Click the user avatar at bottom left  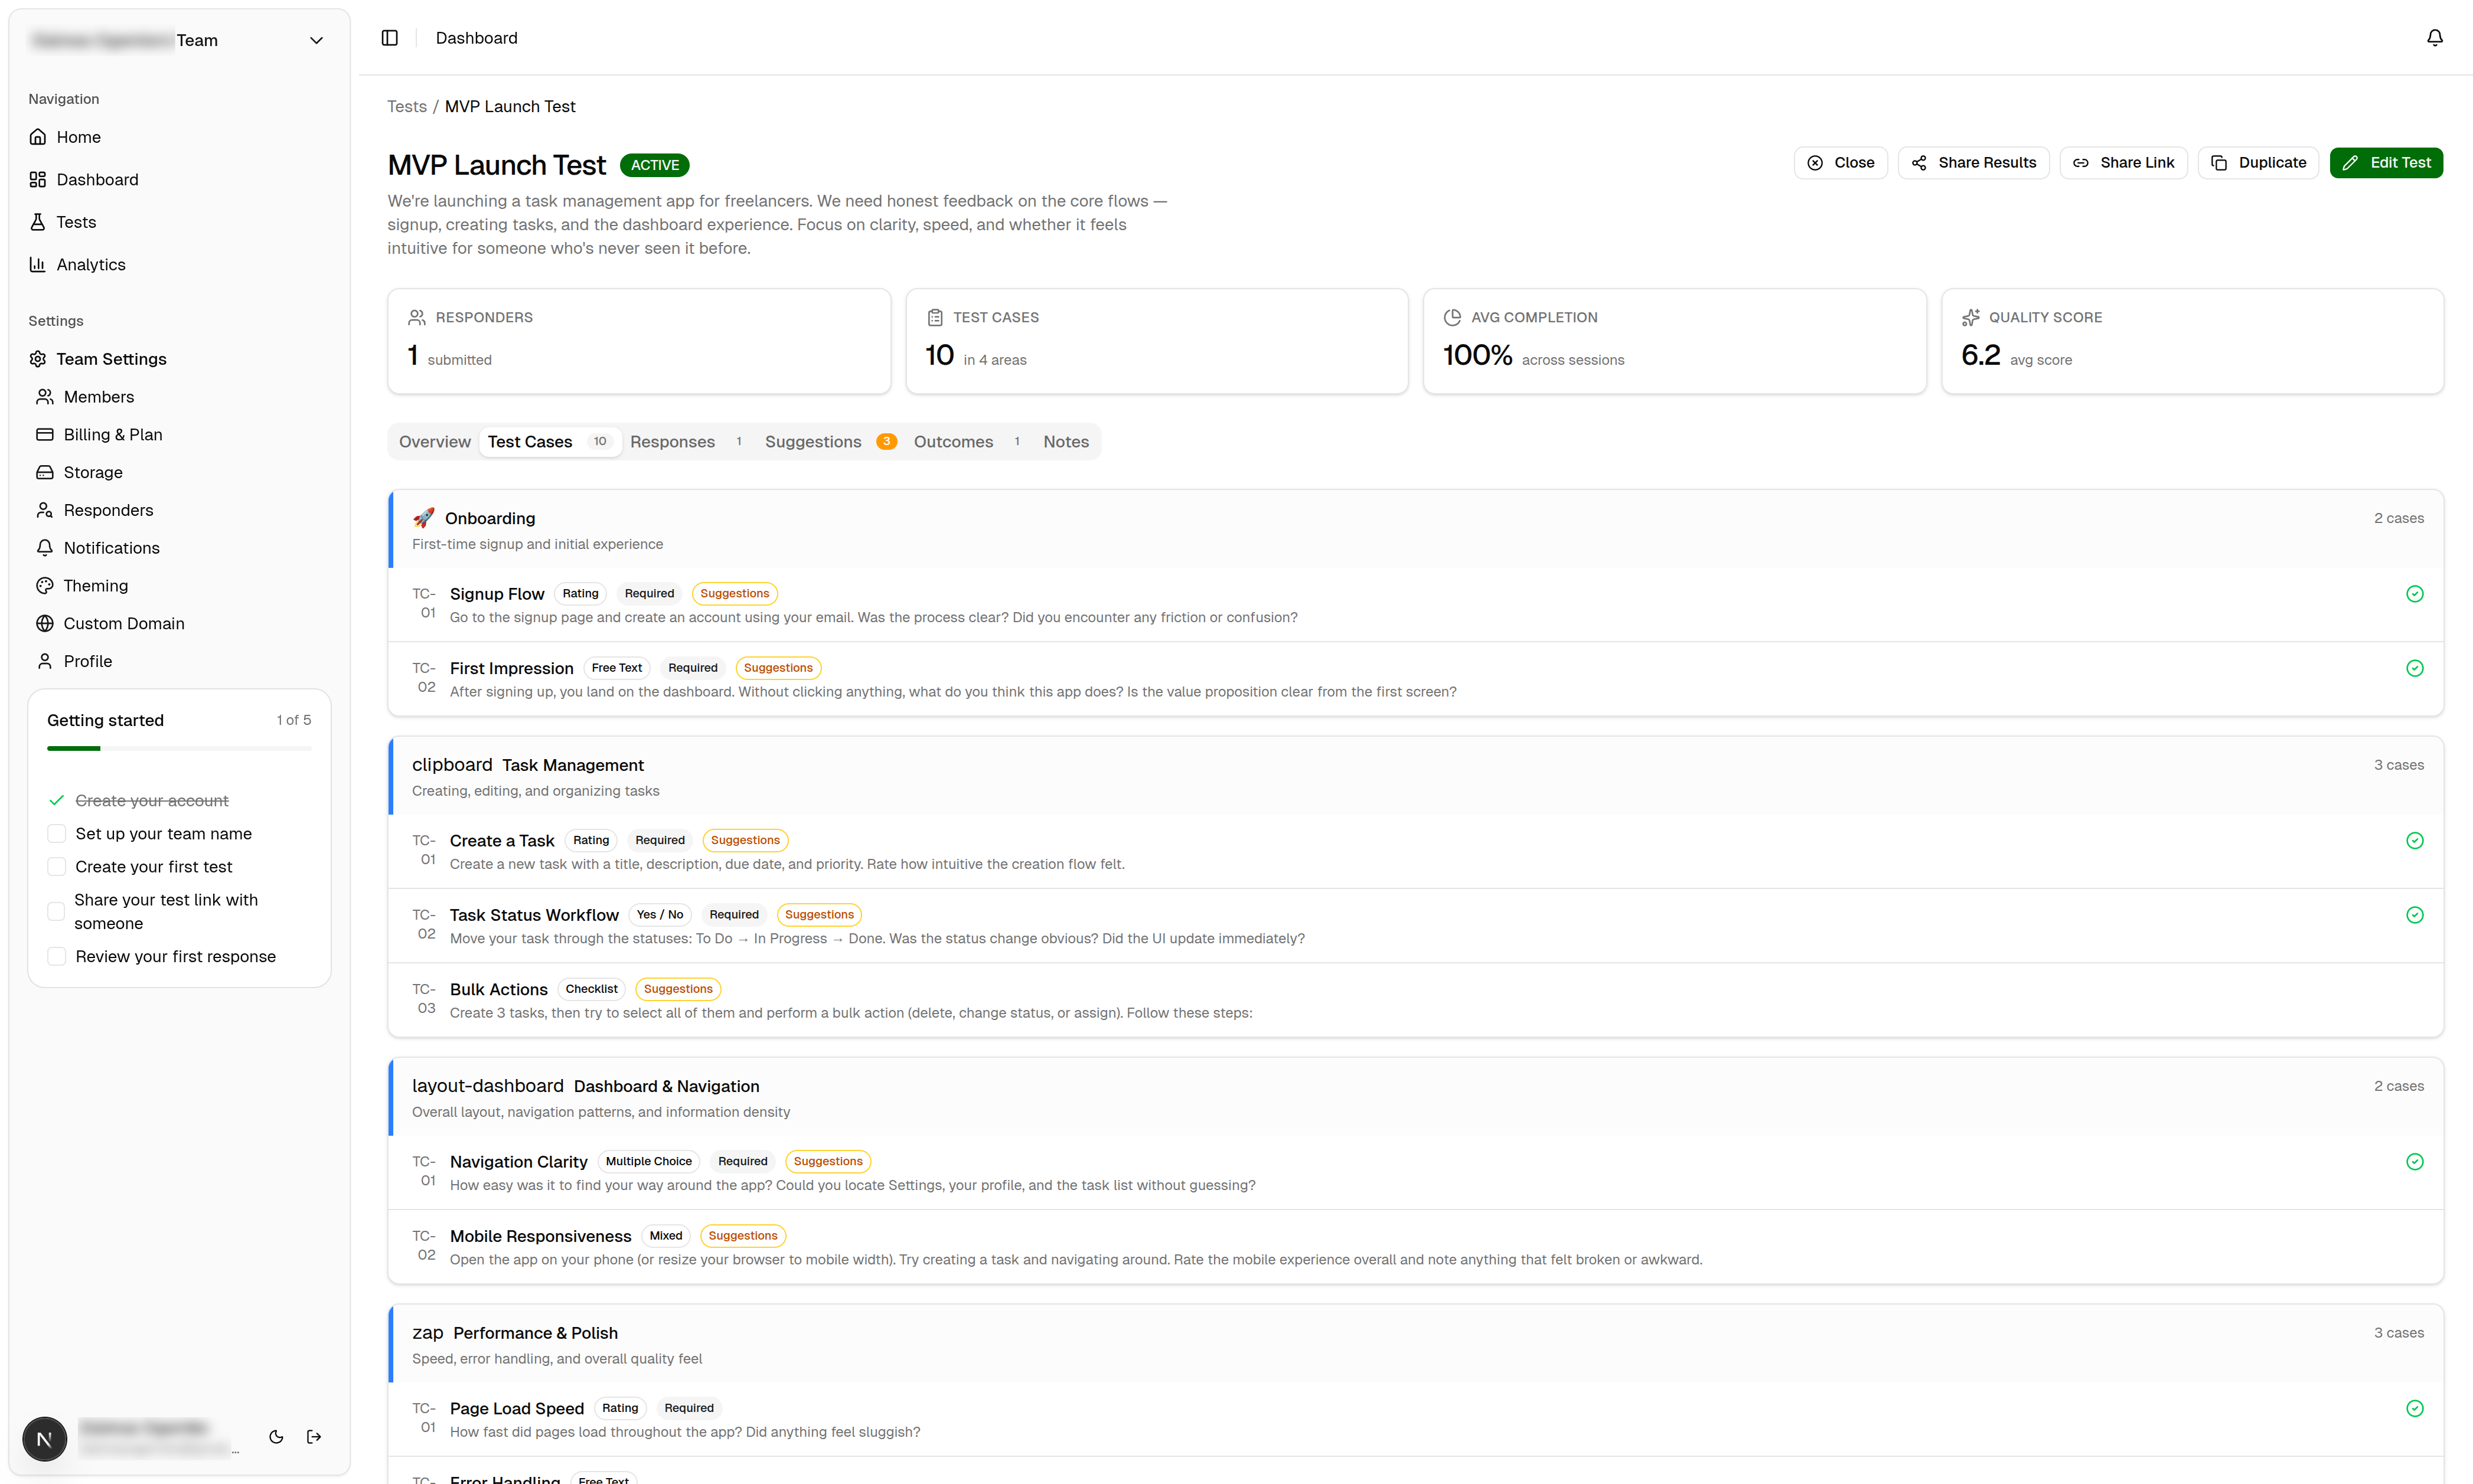44,1439
